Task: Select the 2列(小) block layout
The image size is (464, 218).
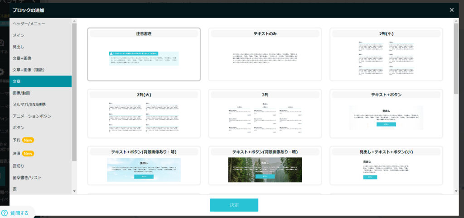Action: coord(386,54)
